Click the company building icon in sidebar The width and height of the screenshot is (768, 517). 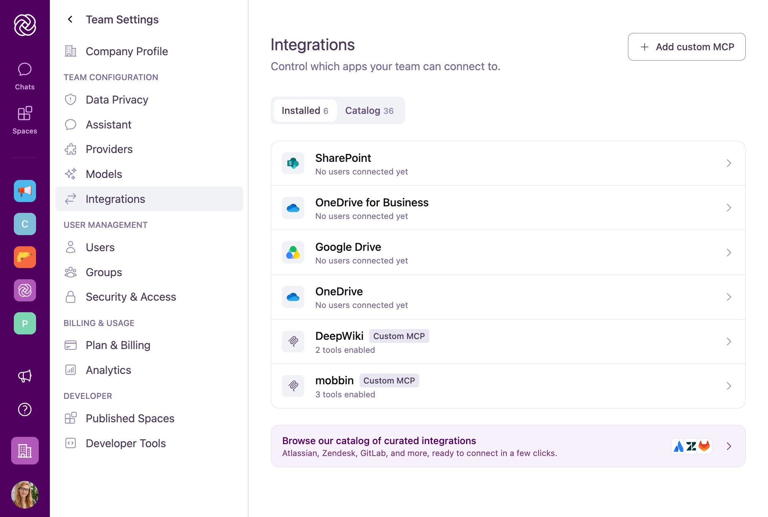[x=25, y=451]
